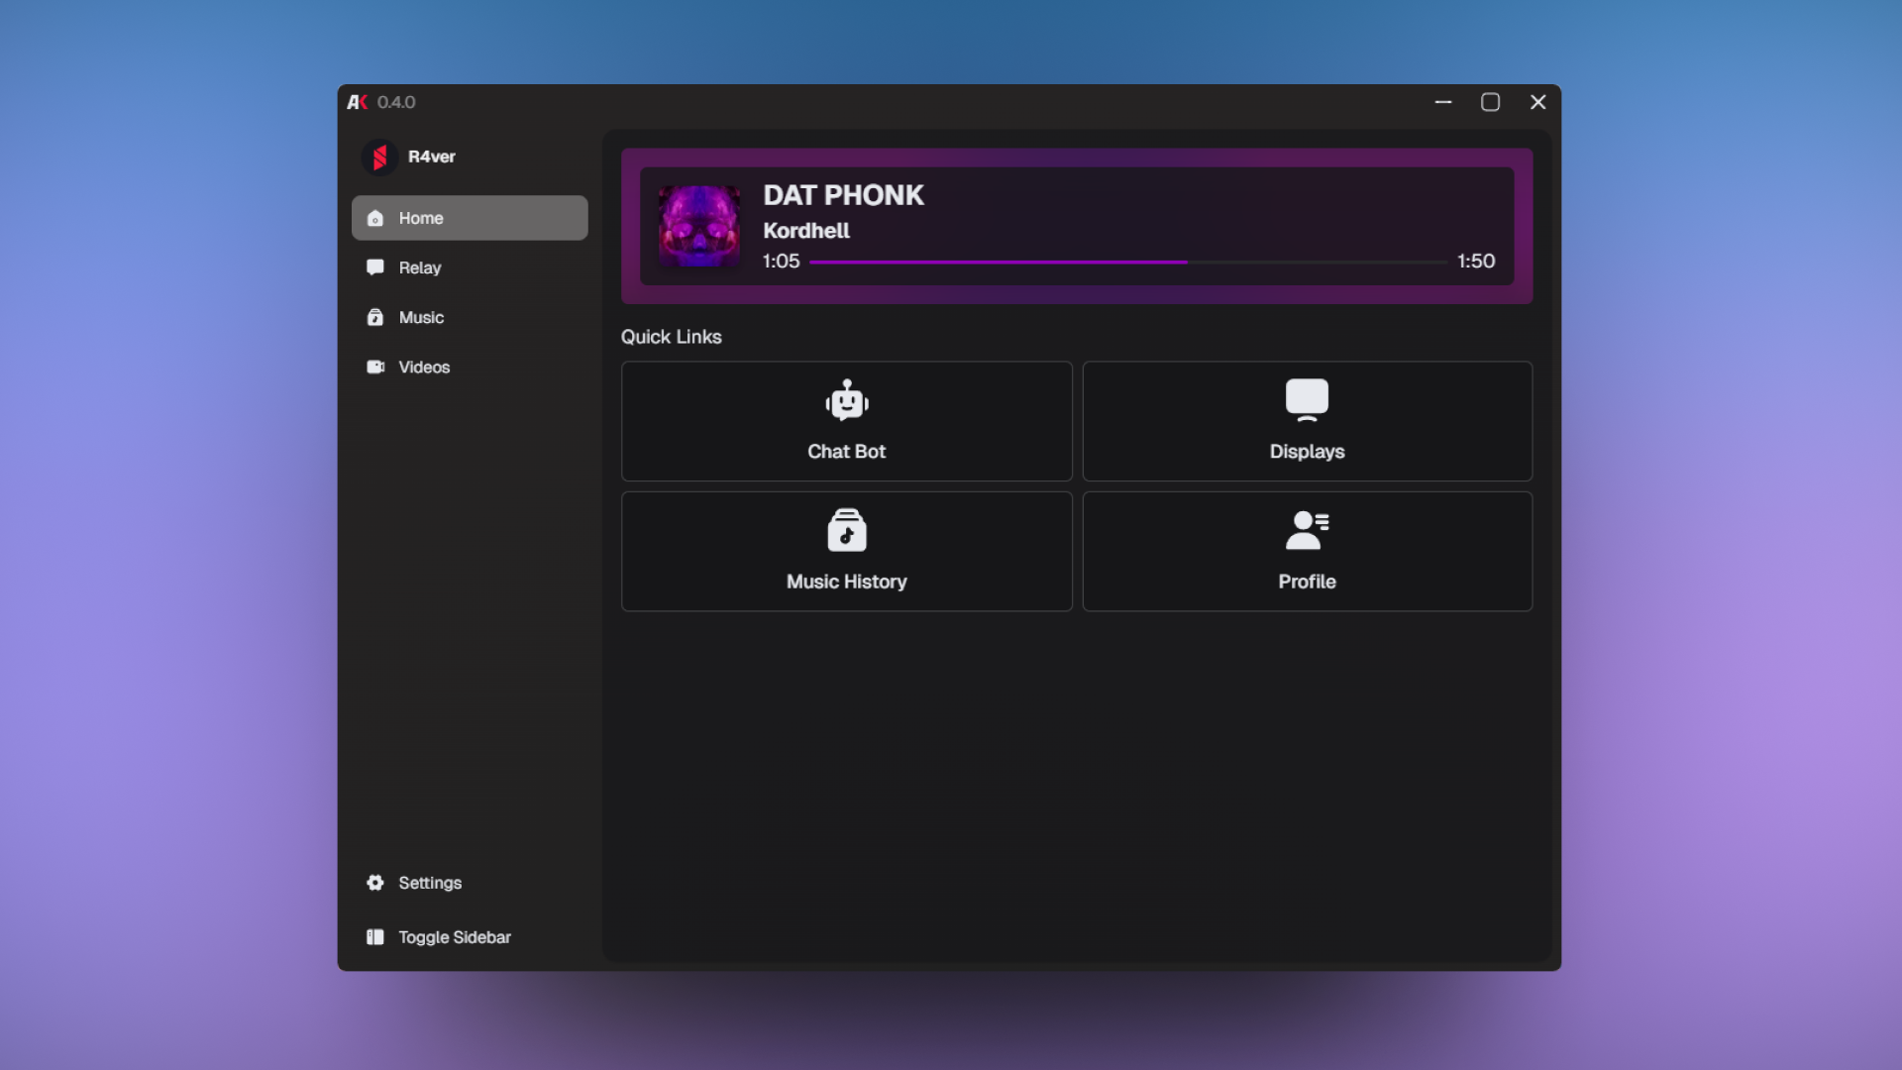1902x1070 pixels.
Task: Click the Chat Bot robot icon
Action: (846, 401)
